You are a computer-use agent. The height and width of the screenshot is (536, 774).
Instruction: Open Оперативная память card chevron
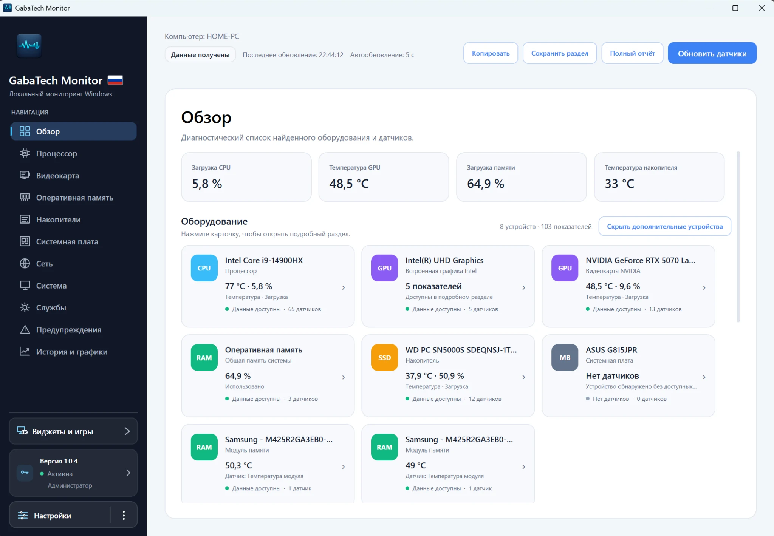point(344,377)
